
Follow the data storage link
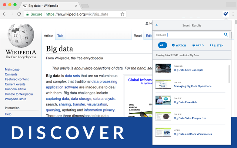pyautogui.click(x=81, y=99)
